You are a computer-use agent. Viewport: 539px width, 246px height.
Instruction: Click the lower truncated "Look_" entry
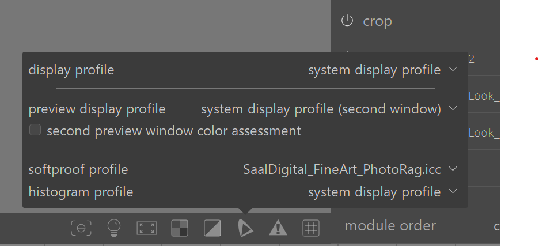click(483, 133)
